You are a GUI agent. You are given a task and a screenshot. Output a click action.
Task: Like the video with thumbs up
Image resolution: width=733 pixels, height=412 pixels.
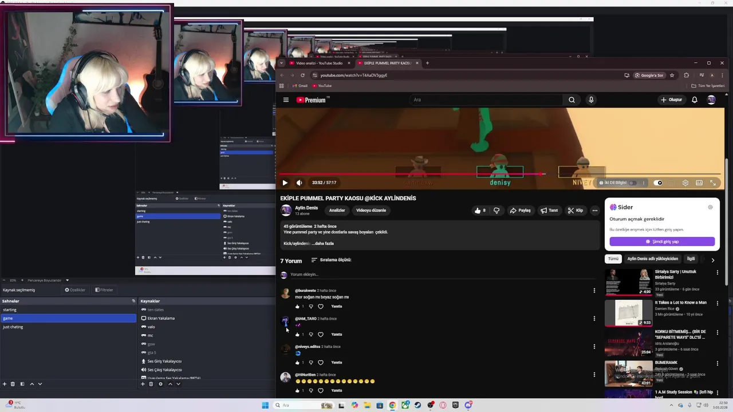coord(480,210)
